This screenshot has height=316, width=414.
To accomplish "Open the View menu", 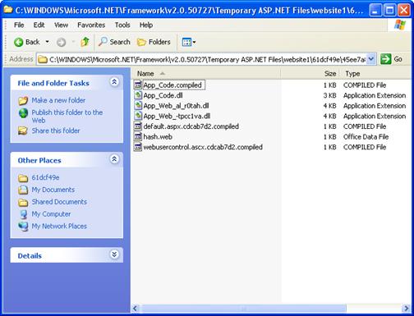I will click(x=61, y=25).
